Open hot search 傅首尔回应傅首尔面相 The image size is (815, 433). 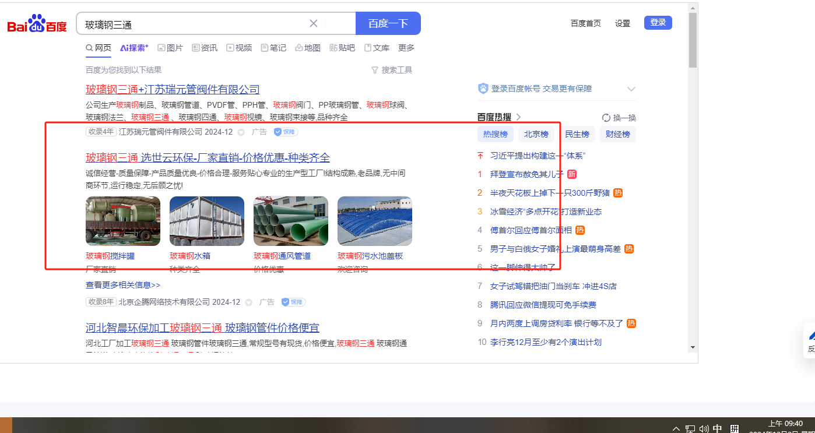coord(531,230)
